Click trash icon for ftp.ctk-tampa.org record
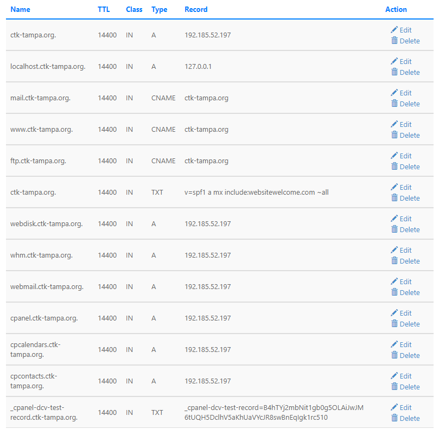439x429 pixels. click(395, 167)
